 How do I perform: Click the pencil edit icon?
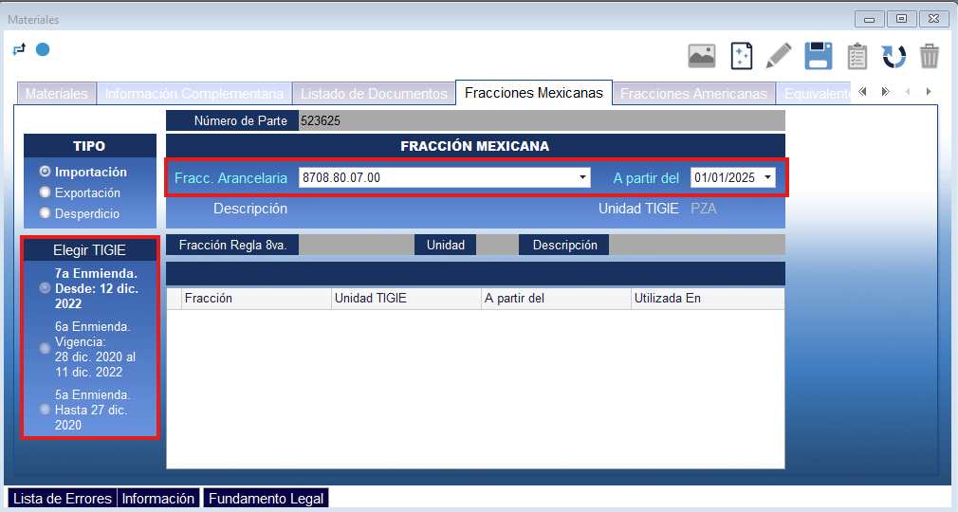(779, 56)
